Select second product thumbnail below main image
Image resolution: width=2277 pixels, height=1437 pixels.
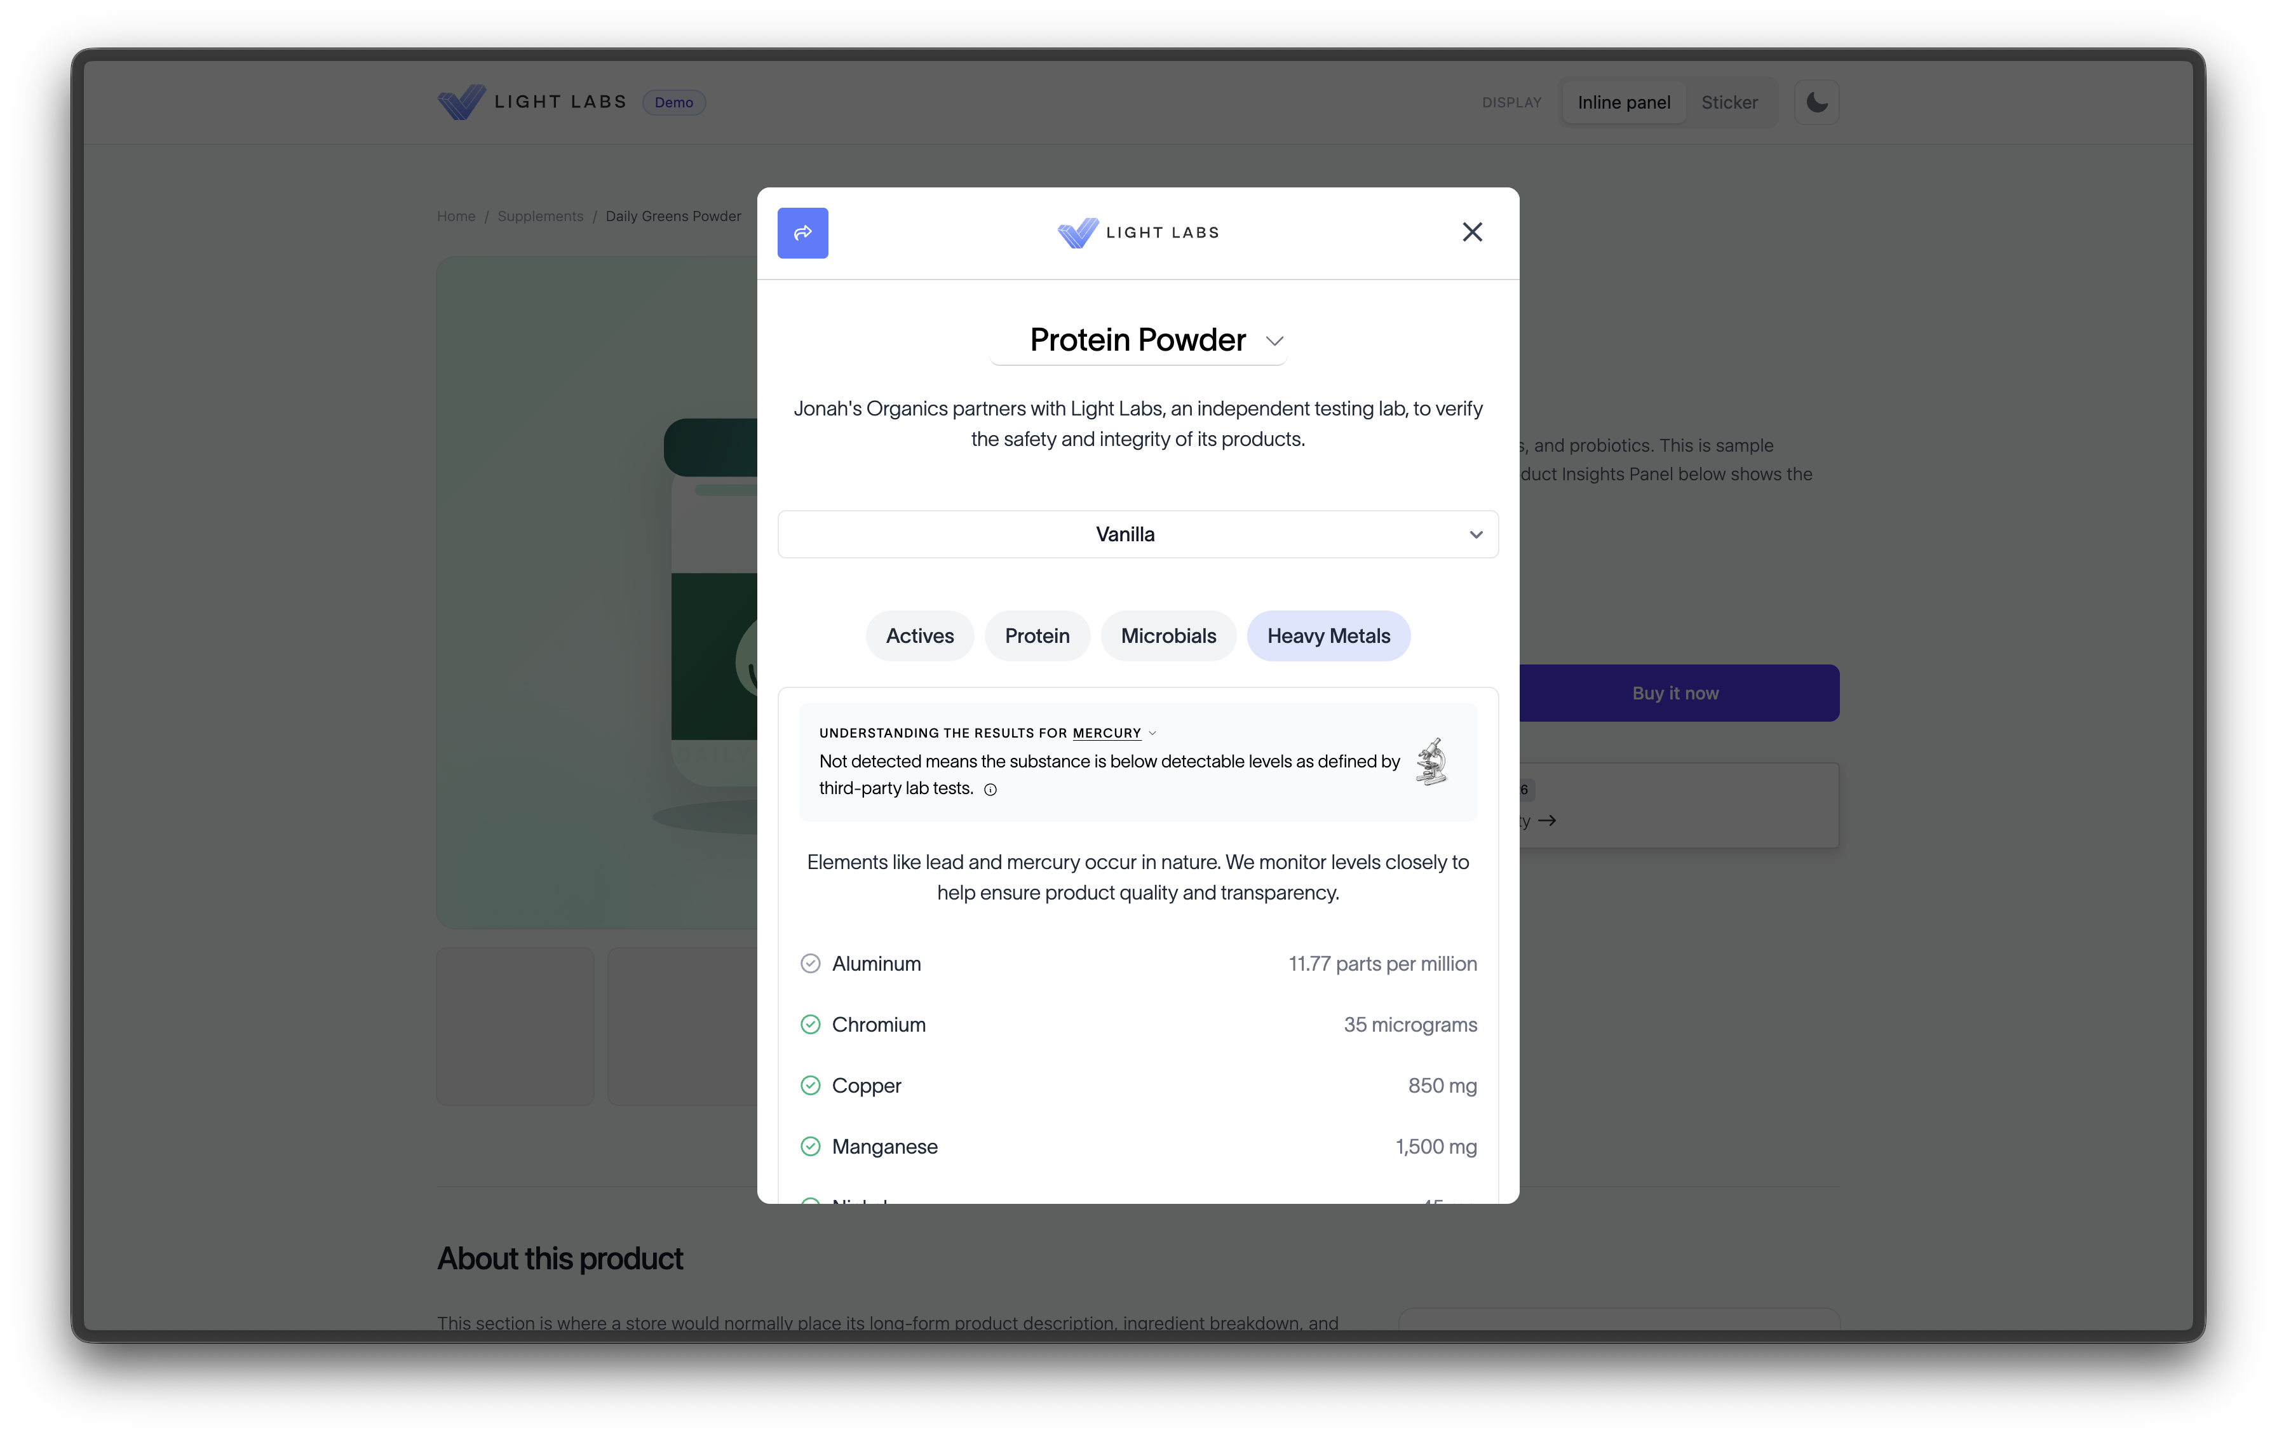[683, 1027]
